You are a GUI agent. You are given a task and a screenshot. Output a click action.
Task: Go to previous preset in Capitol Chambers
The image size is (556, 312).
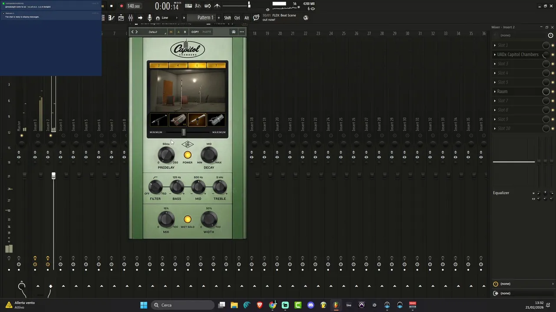click(x=132, y=32)
